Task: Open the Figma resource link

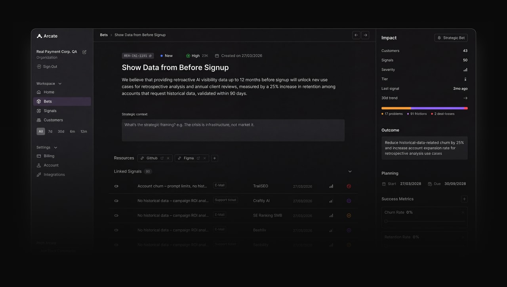Action: pos(186,158)
